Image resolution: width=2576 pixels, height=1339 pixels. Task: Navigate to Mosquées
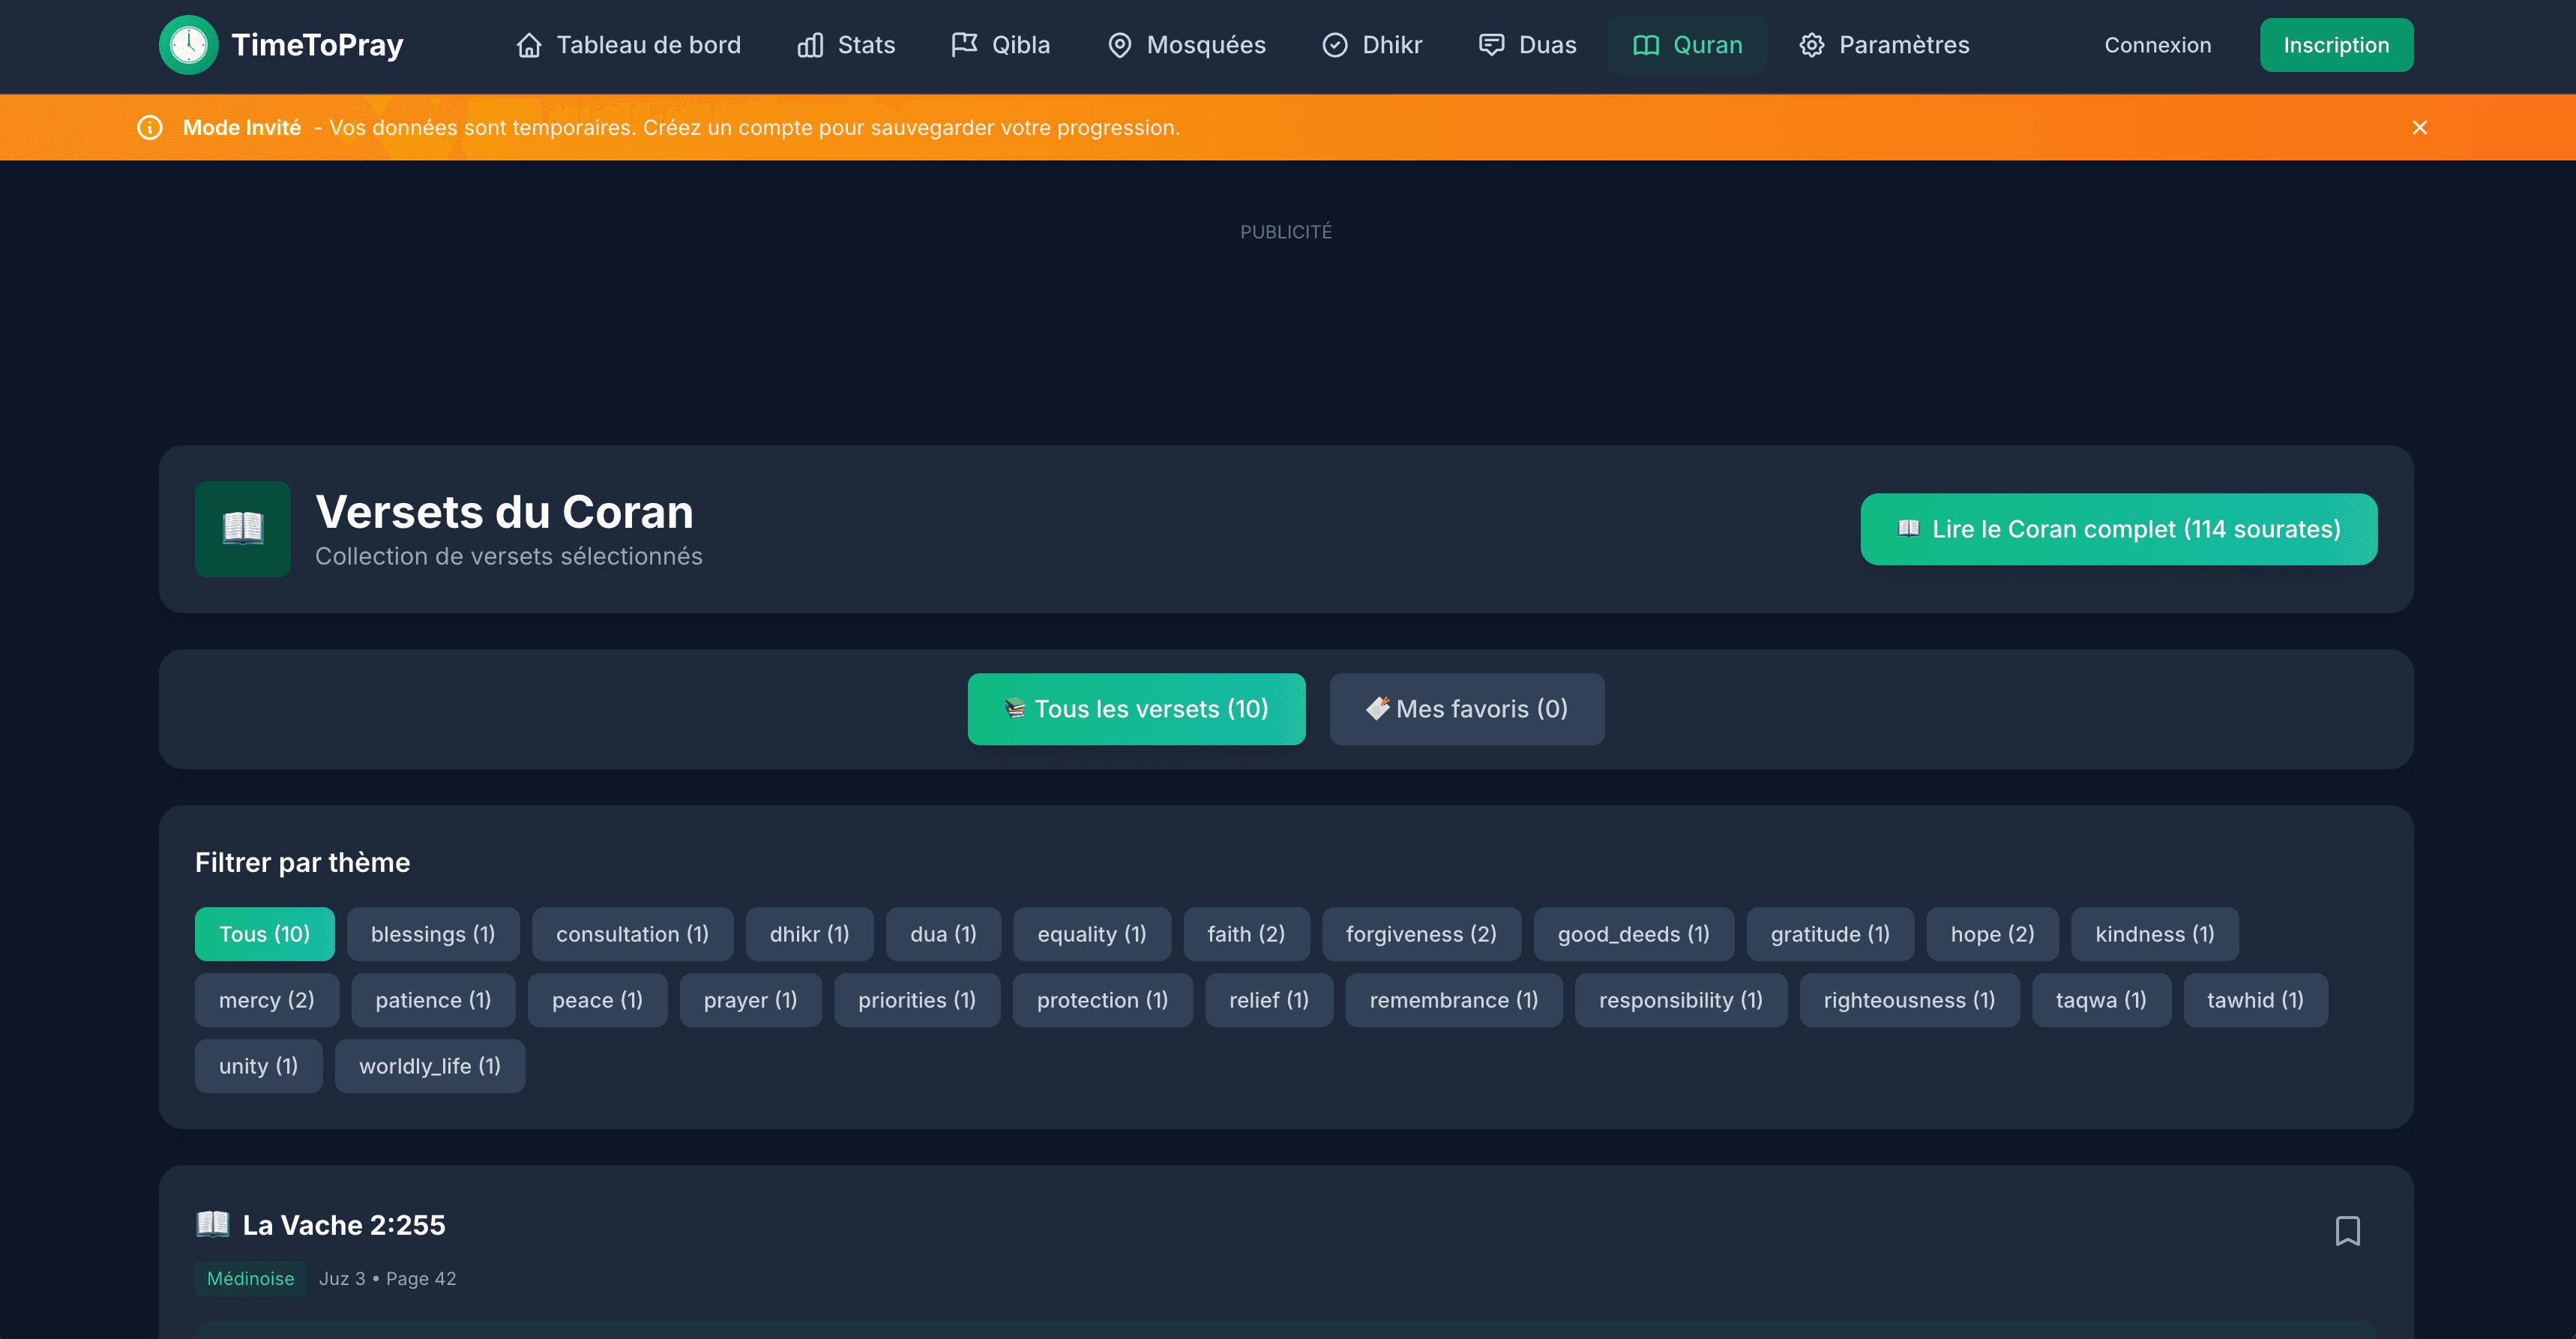[1187, 45]
